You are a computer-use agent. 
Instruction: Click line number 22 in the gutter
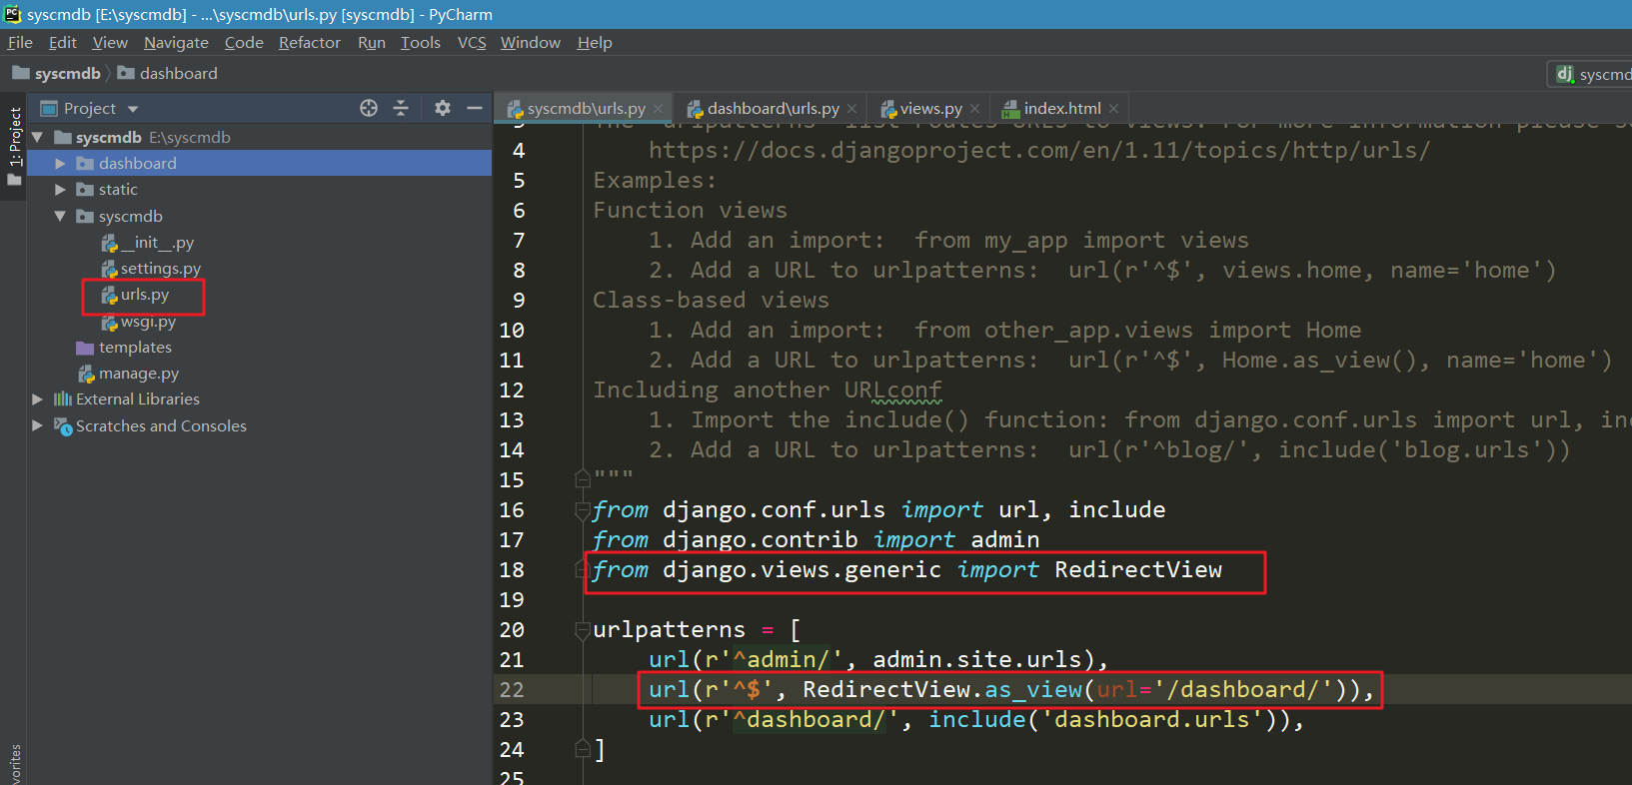click(512, 690)
